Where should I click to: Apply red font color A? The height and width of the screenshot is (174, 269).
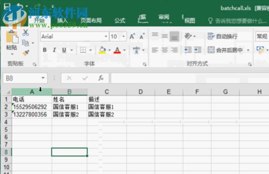click(x=117, y=50)
